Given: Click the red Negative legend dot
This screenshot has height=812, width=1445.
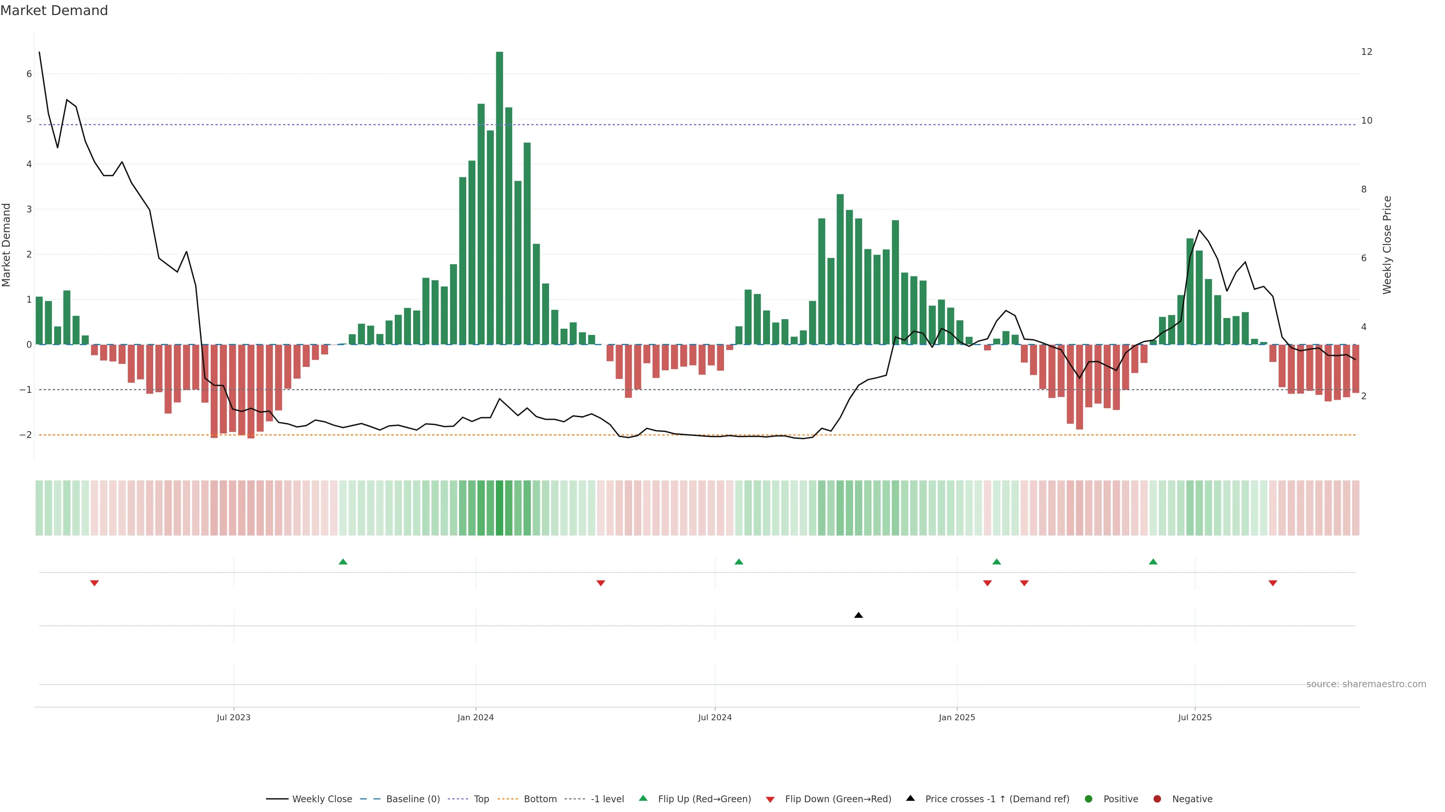Looking at the screenshot, I should pyautogui.click(x=1157, y=799).
